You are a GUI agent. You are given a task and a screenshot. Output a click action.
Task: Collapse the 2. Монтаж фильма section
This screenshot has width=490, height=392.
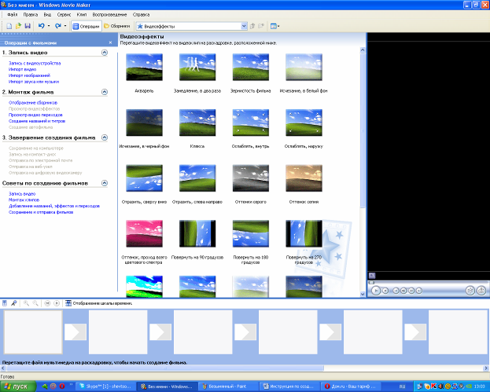105,92
